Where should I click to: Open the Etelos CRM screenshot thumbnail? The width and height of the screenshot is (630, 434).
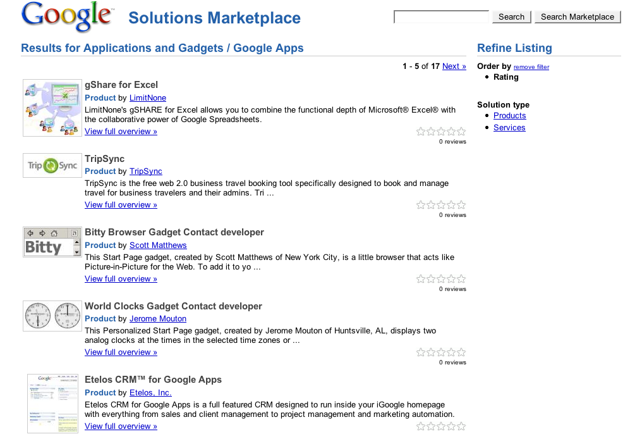click(52, 403)
